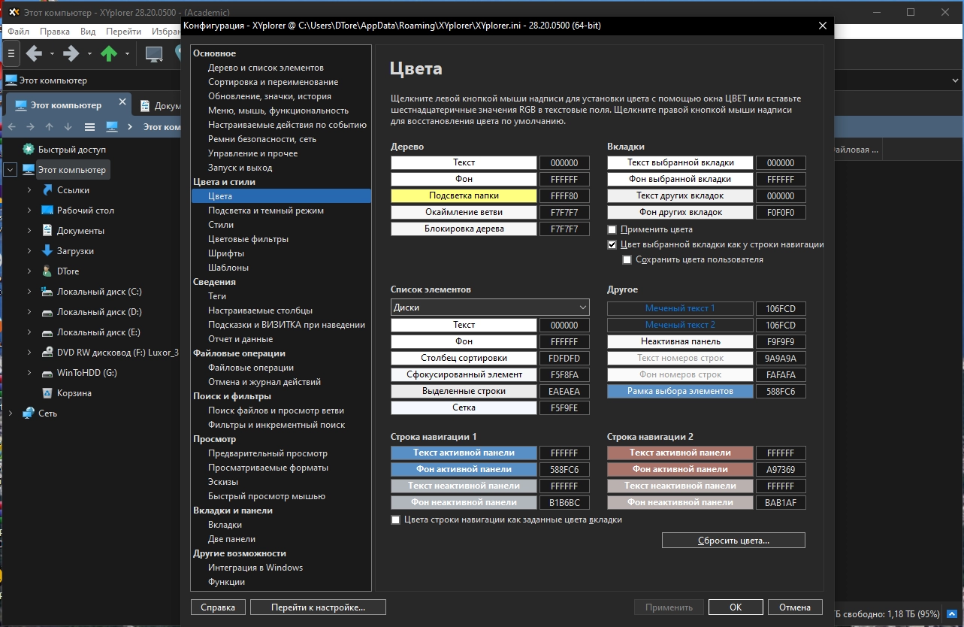Enable the 'Применить цвета' checkbox
The width and height of the screenshot is (964, 627).
tap(612, 229)
